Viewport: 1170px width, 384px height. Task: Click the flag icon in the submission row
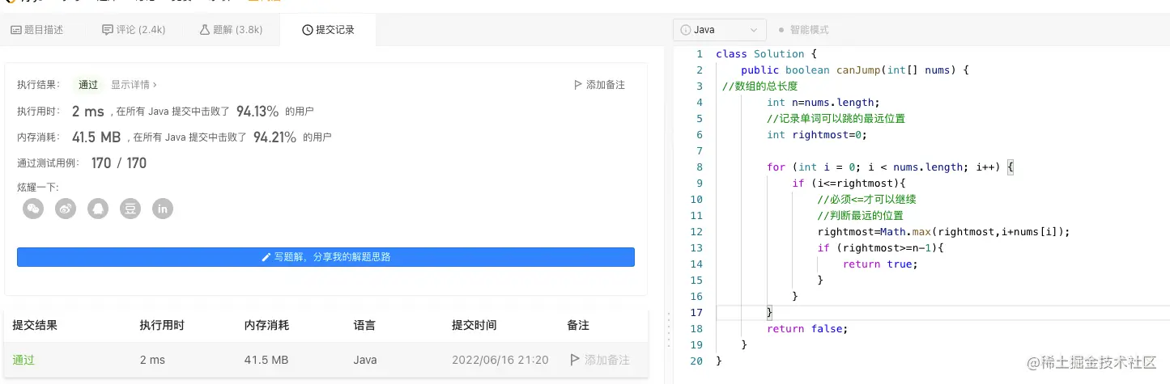pos(575,360)
